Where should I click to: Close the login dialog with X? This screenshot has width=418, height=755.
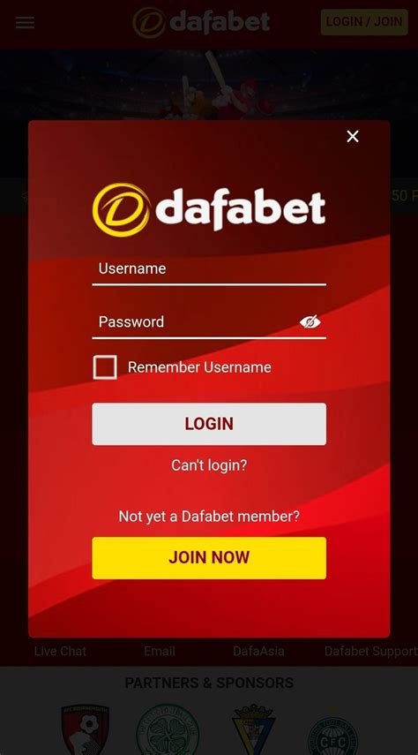coord(353,136)
